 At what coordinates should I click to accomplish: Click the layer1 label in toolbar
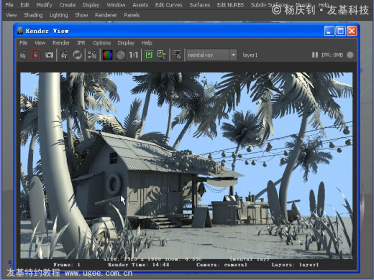click(250, 55)
